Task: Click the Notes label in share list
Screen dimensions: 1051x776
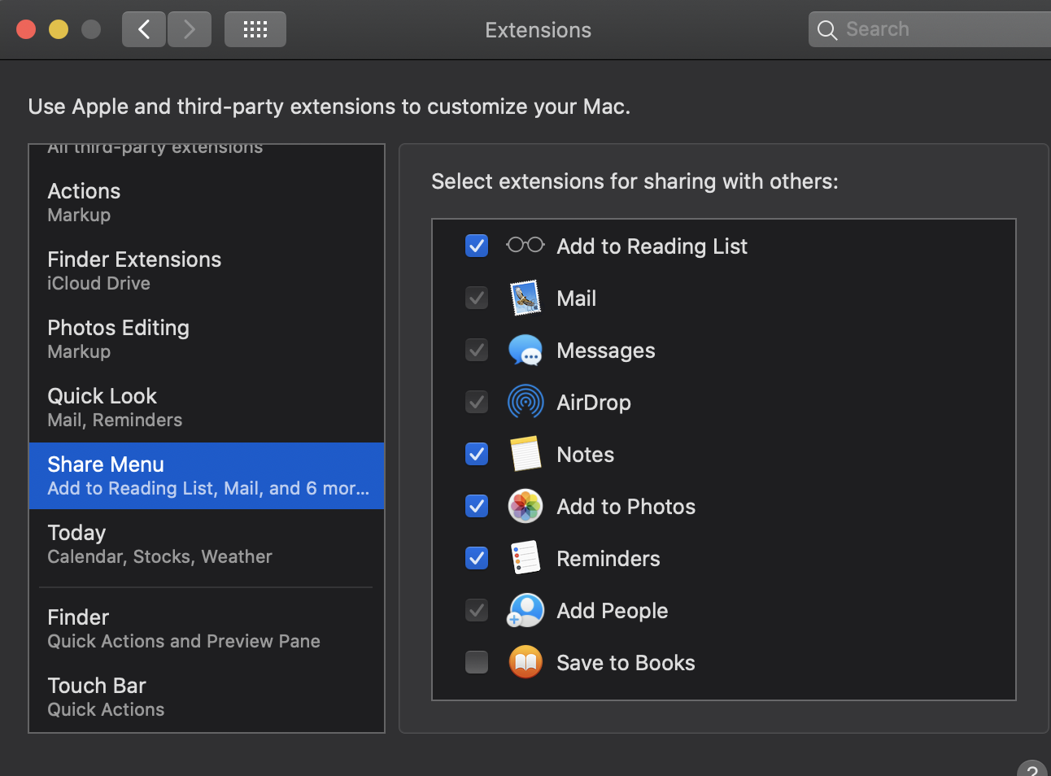Action: 585,455
